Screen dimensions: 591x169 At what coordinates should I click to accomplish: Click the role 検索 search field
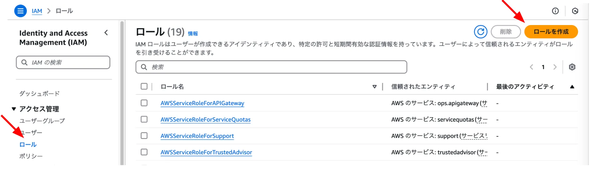(x=271, y=67)
